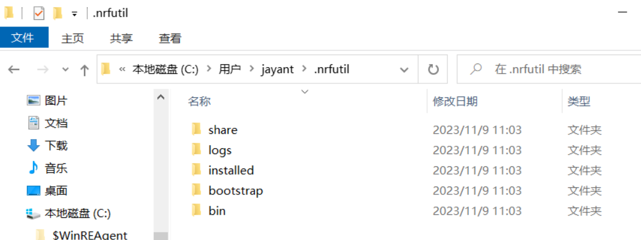Click the 图片 pictures icon in sidebar
This screenshot has width=641, height=240.
pyautogui.click(x=33, y=100)
